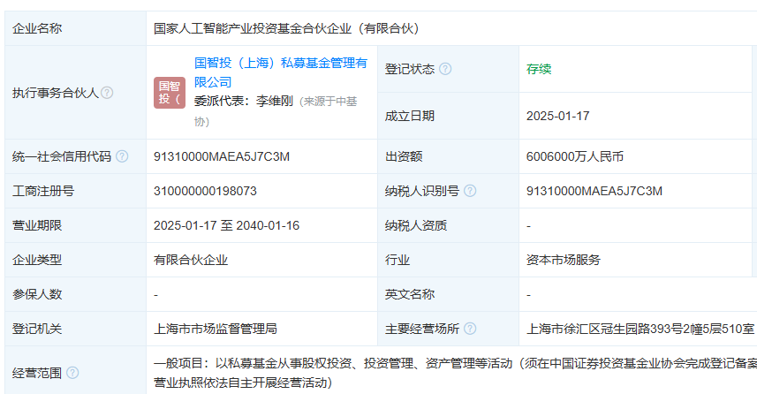Click the 存续 registration status value
Image resolution: width=757 pixels, height=394 pixels.
539,69
